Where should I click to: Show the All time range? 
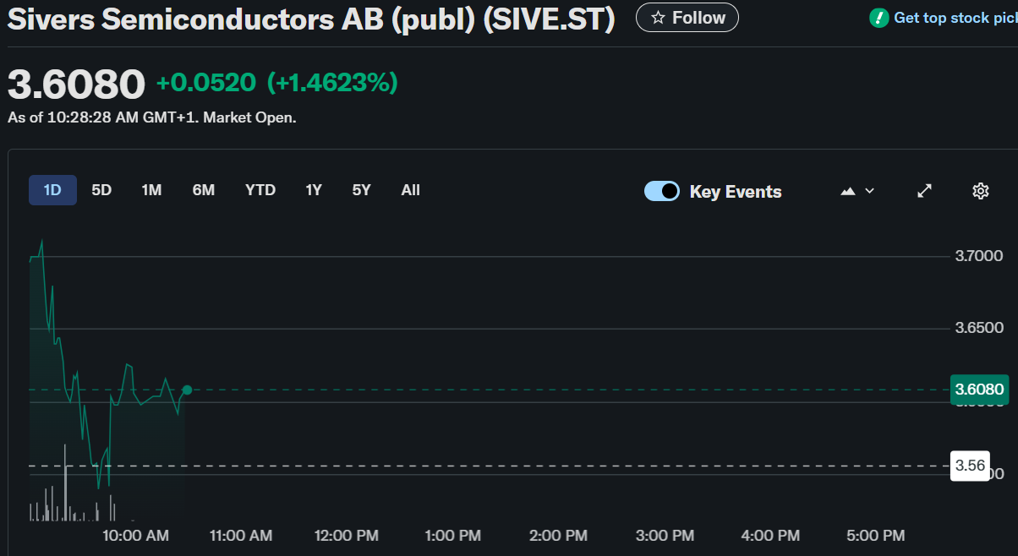[x=410, y=190]
